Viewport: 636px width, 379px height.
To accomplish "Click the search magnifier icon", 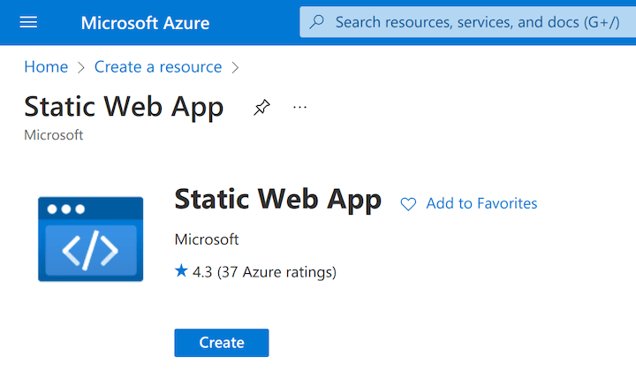I will (x=317, y=22).
